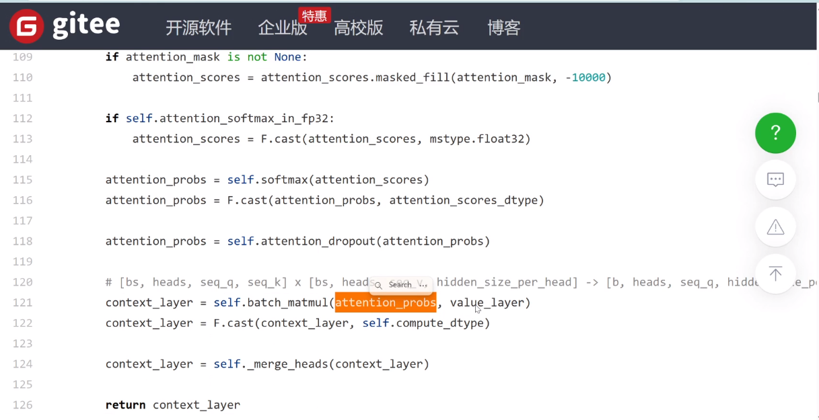Screen dimensions: 819x420
Task: Click line number 113
Action: (22, 139)
